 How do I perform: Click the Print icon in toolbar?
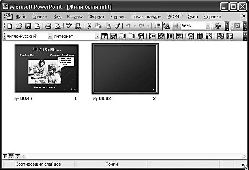tap(48, 26)
